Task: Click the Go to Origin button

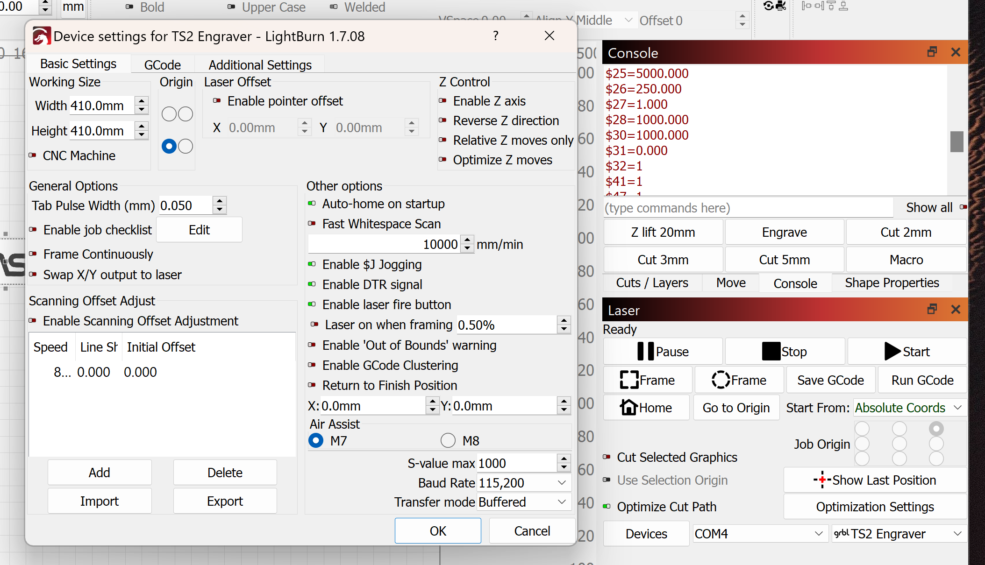Action: [x=736, y=408]
